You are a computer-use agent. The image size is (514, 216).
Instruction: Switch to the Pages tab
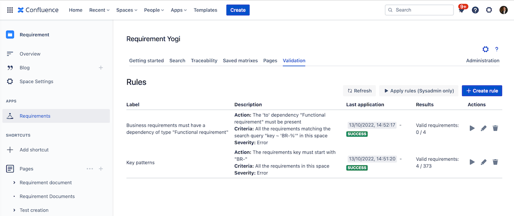tap(270, 60)
